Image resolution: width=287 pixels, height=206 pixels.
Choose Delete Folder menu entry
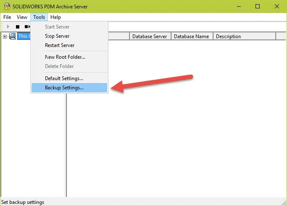69,66
